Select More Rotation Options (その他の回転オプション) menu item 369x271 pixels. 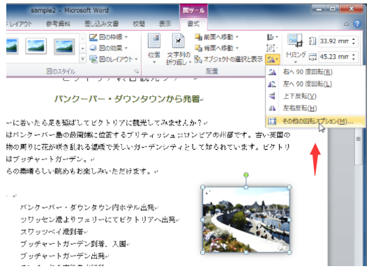[315, 121]
